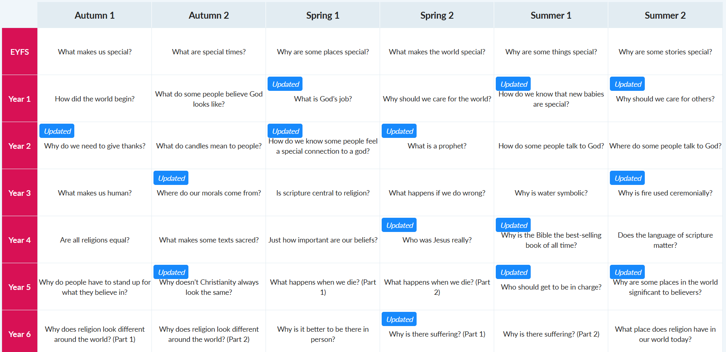Click 'Why are some stories special?' unit
The image size is (726, 352).
665,52
